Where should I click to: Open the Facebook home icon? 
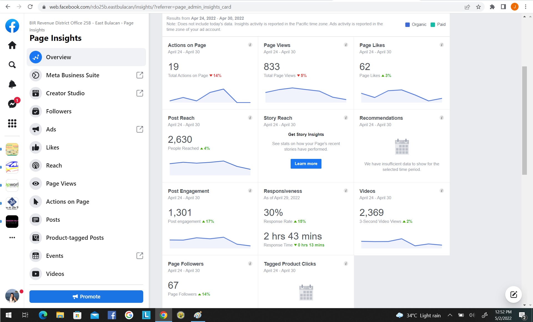pos(12,45)
